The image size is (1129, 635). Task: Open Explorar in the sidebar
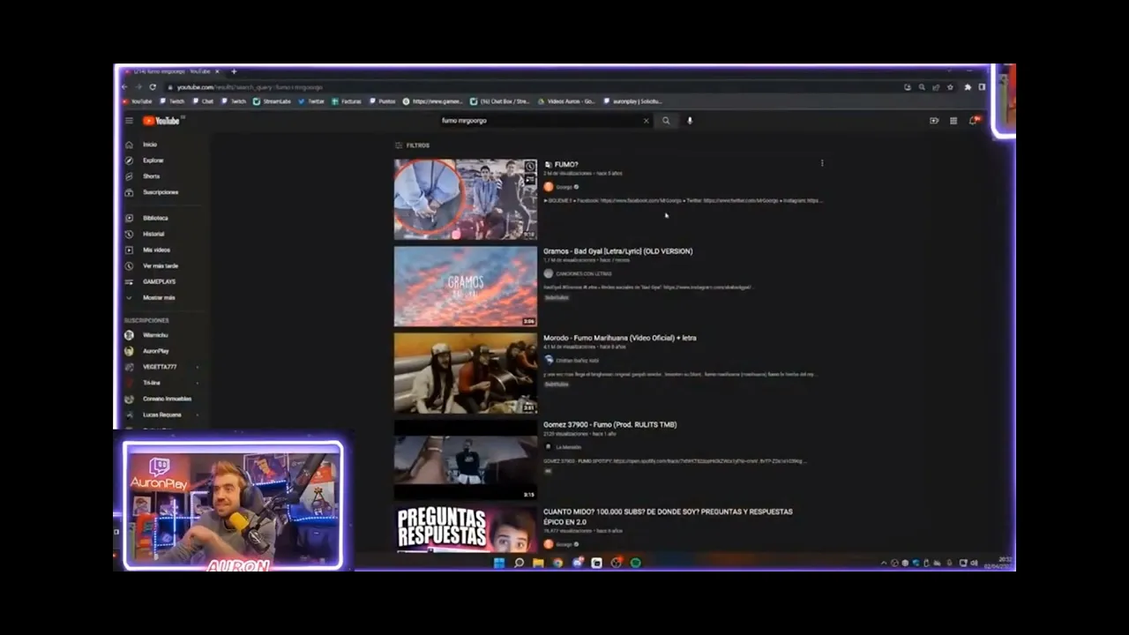153,161
